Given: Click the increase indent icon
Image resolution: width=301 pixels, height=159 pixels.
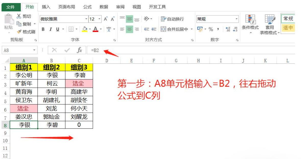Looking at the screenshot, I should 154,29.
